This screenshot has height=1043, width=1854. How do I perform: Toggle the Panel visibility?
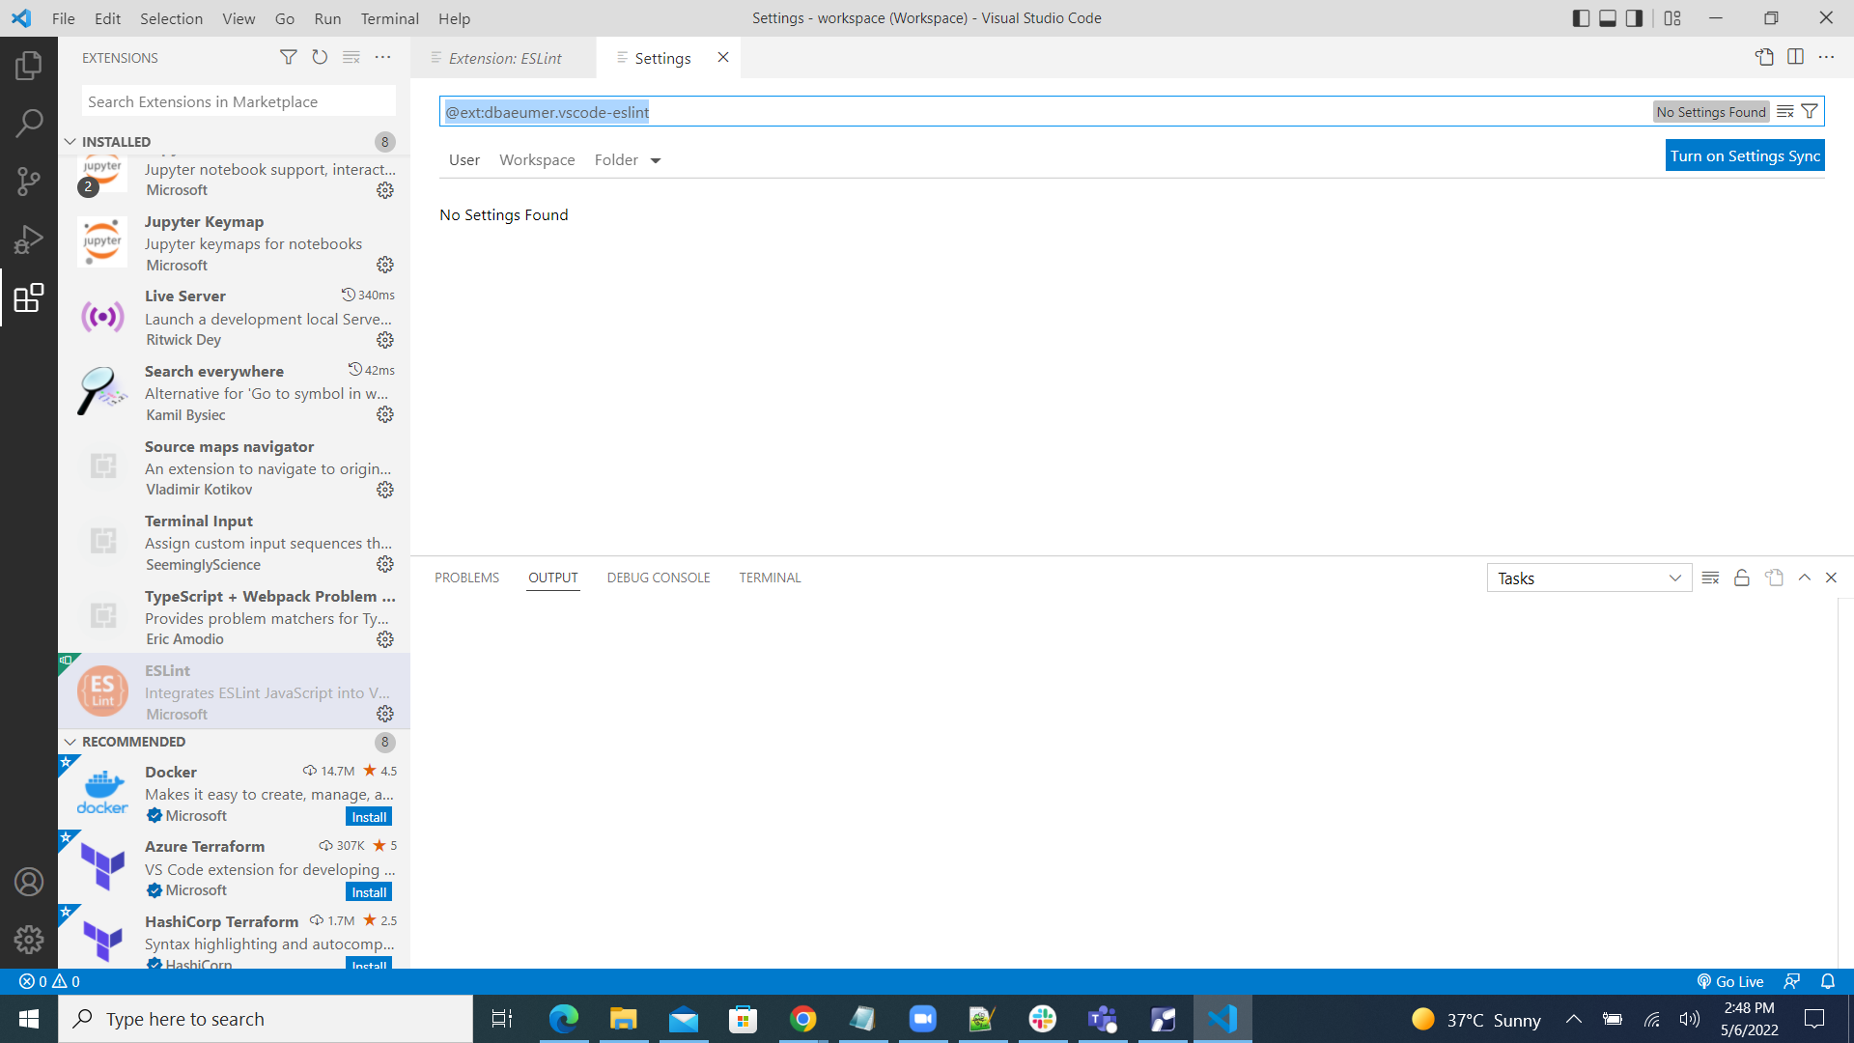1607,17
